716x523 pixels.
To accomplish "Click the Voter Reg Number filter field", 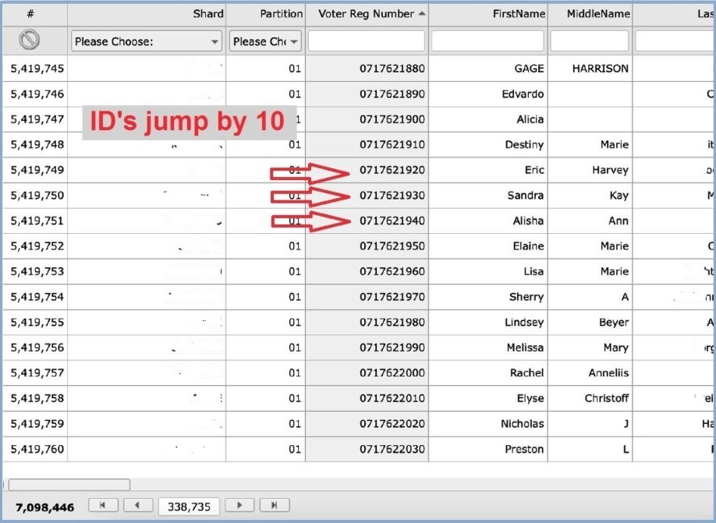I will pyautogui.click(x=367, y=41).
